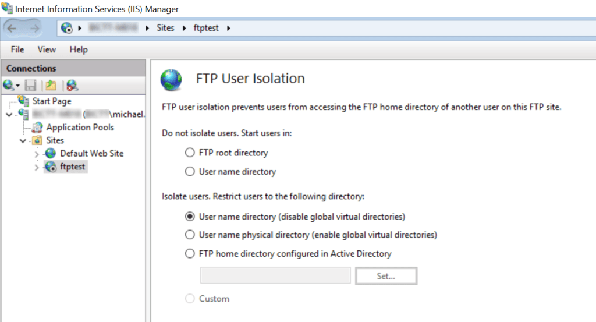This screenshot has width=596, height=322.
Task: Click the Save icon in Connections toolbar
Action: point(30,86)
